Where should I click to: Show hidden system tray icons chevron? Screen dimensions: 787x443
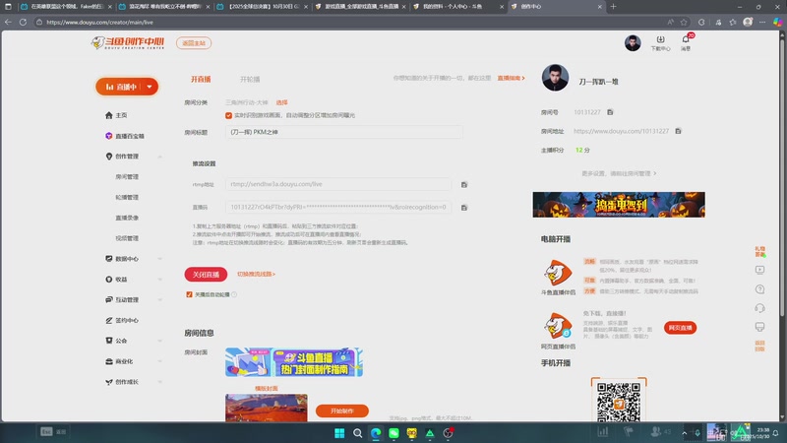pyautogui.click(x=684, y=433)
